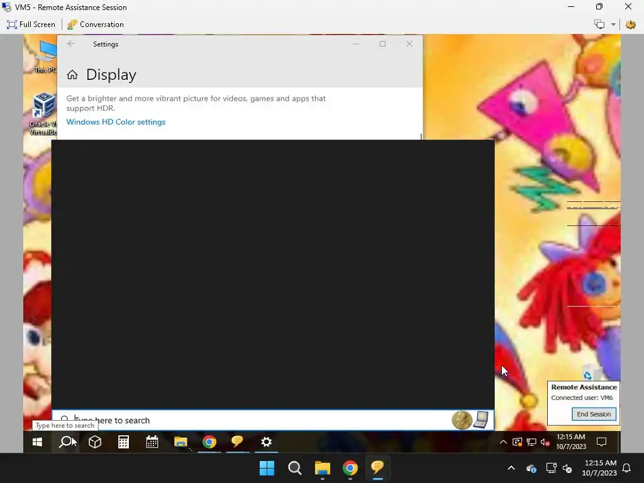Click the Settings window scrollbar
The image size is (644, 483).
pos(421,136)
